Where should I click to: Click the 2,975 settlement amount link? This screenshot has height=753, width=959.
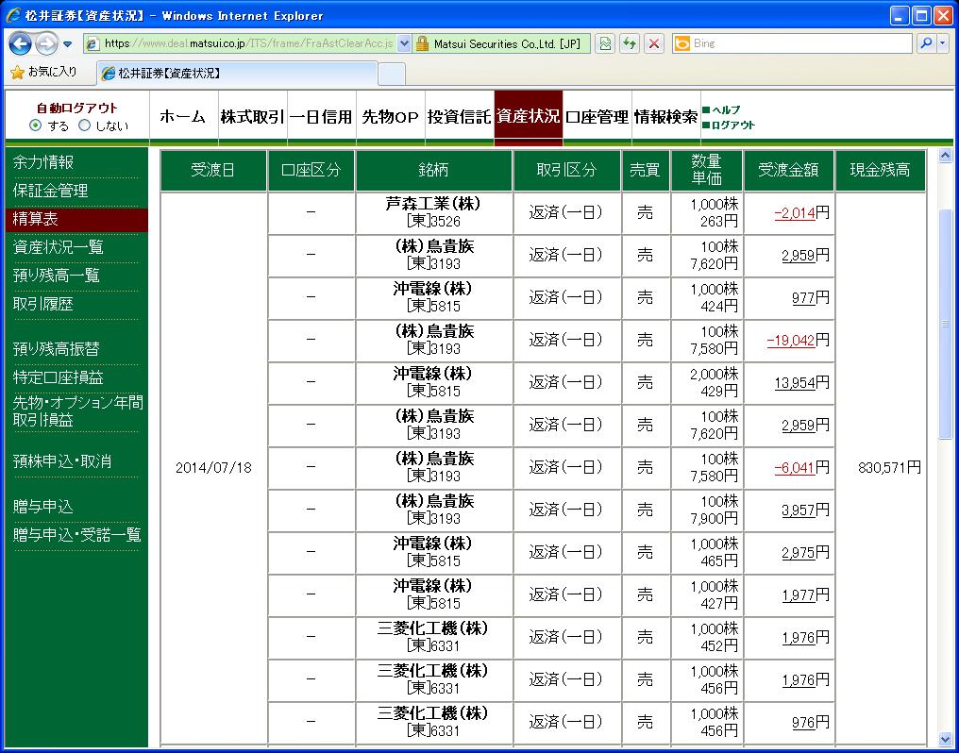[x=799, y=553]
